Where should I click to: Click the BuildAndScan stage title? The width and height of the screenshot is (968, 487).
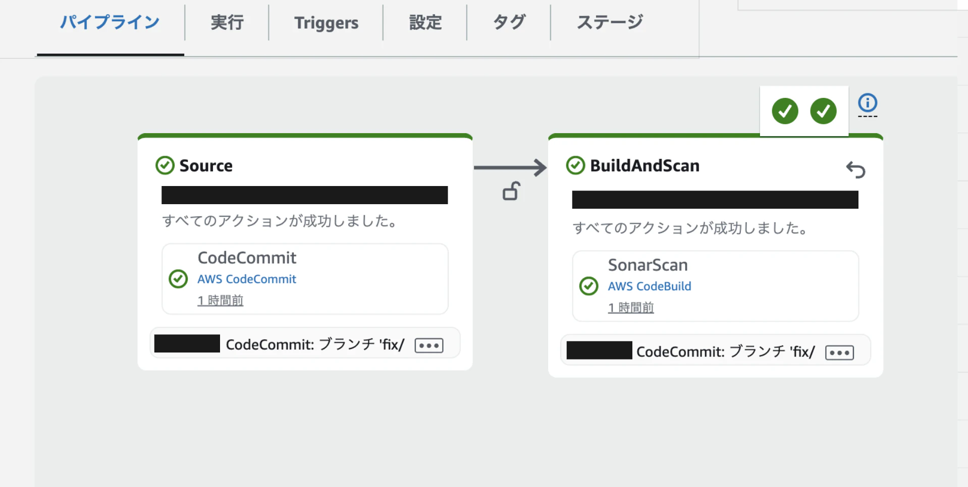645,165
